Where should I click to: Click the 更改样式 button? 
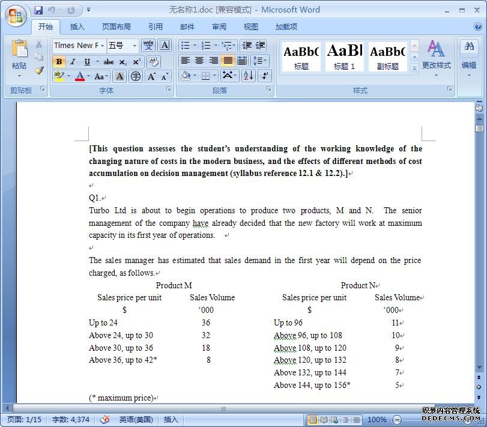pos(436,56)
